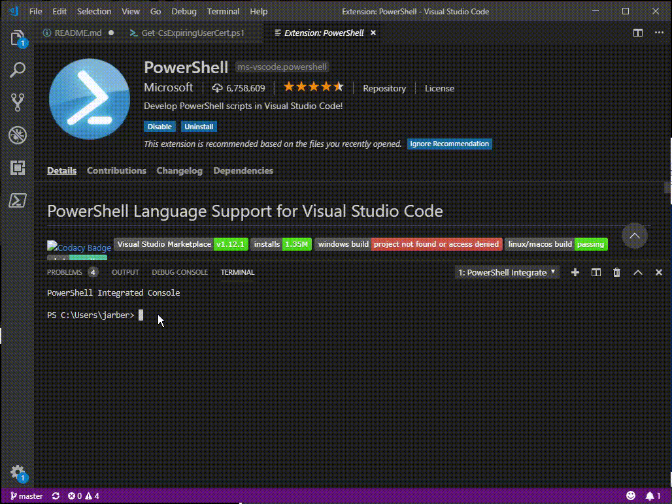Maximize terminal panel with chevron up
Screen dimensions: 672x504
point(638,272)
